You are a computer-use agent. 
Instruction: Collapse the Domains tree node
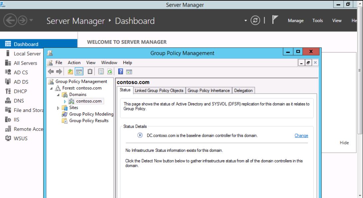pyautogui.click(x=59, y=95)
